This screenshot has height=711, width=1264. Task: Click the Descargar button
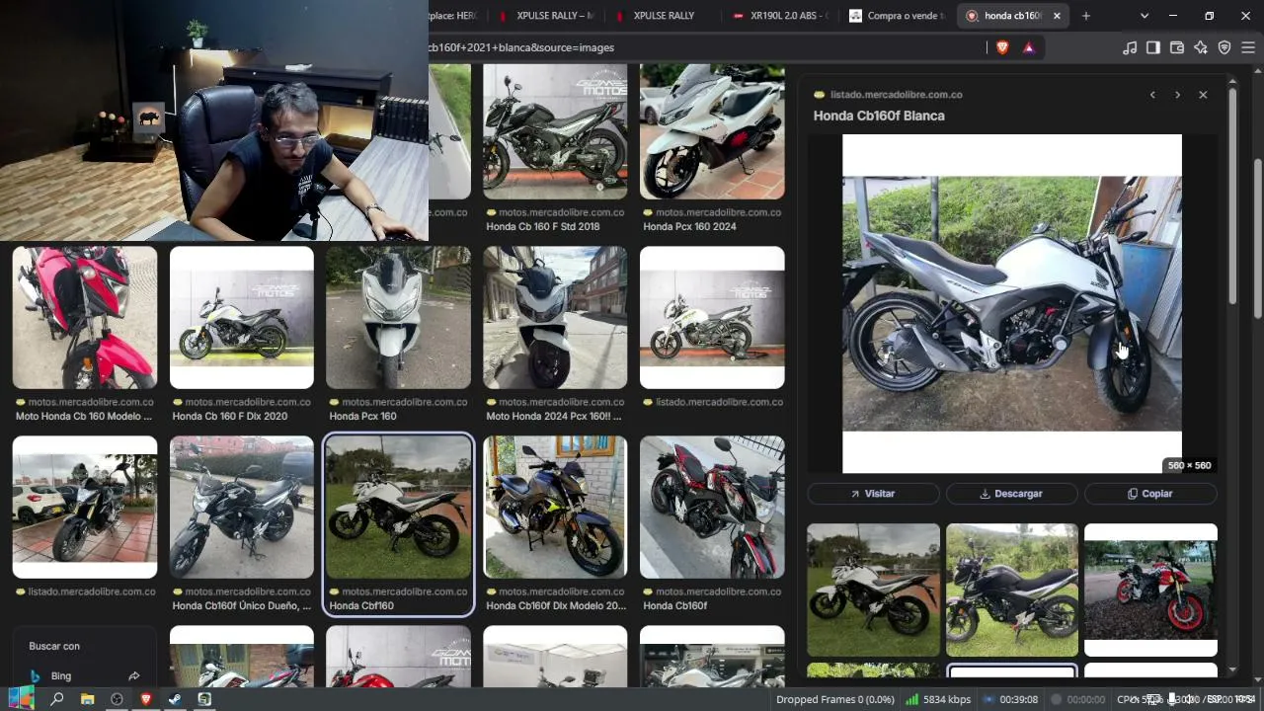coord(1011,494)
